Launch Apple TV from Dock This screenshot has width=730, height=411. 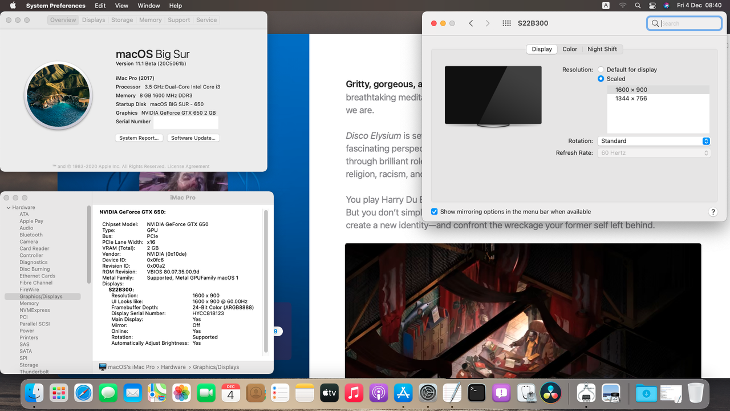point(330,393)
